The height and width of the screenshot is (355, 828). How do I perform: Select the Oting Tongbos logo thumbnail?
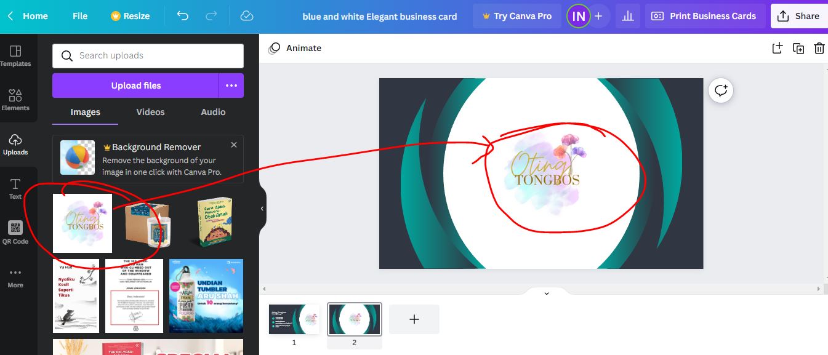coord(82,222)
